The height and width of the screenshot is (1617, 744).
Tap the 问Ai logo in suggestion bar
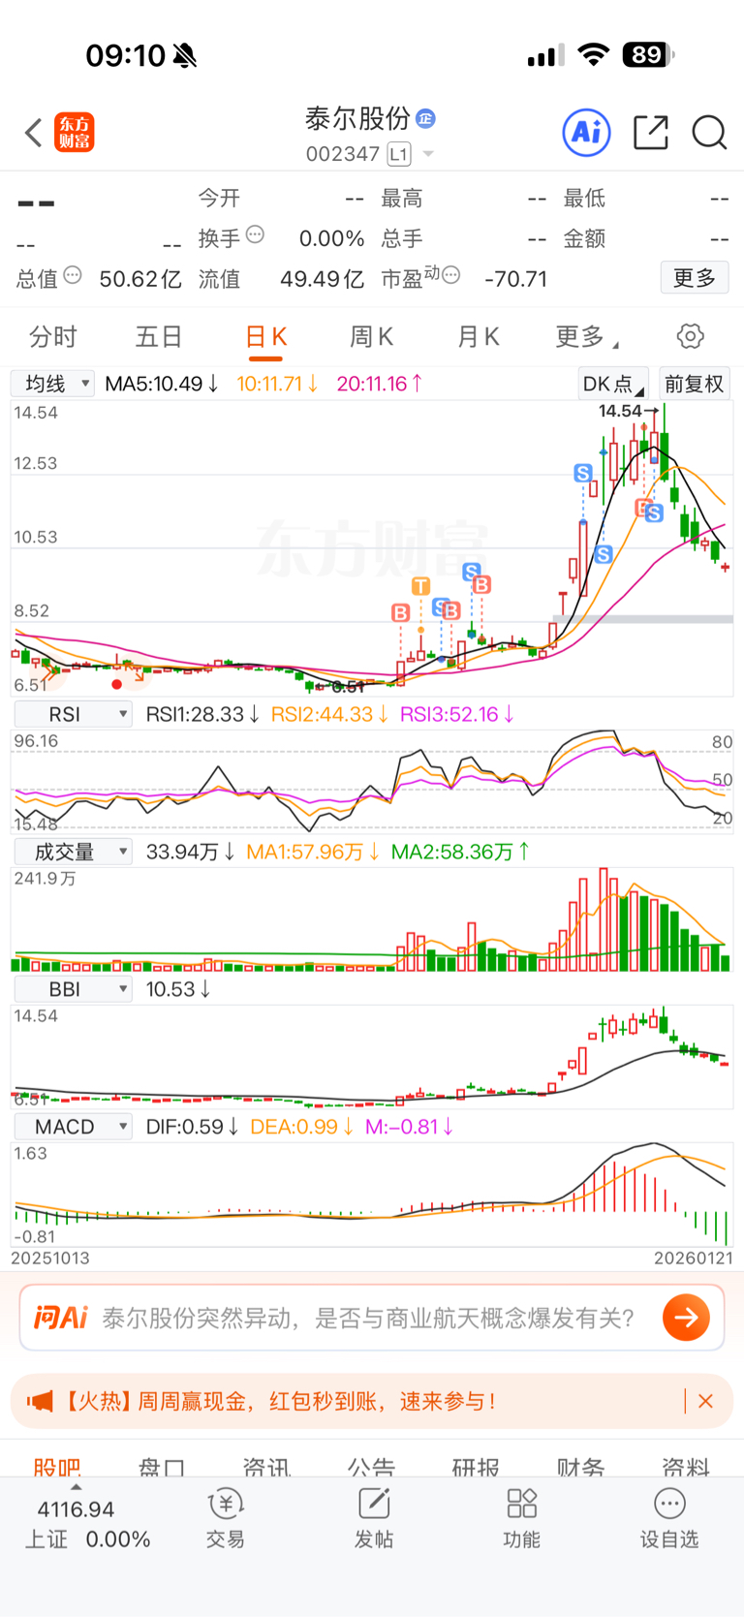tap(60, 1318)
